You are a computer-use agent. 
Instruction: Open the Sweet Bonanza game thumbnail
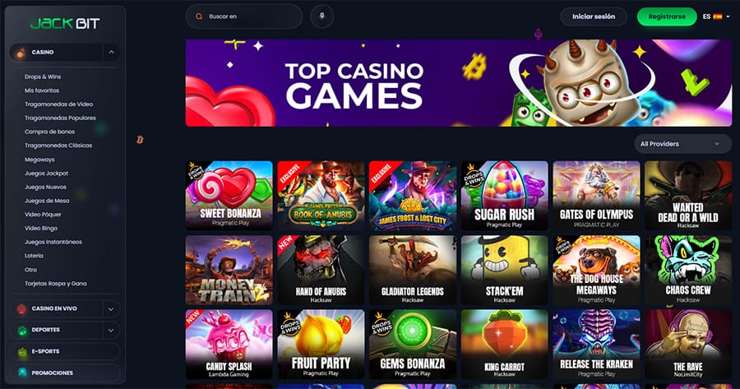pos(229,196)
